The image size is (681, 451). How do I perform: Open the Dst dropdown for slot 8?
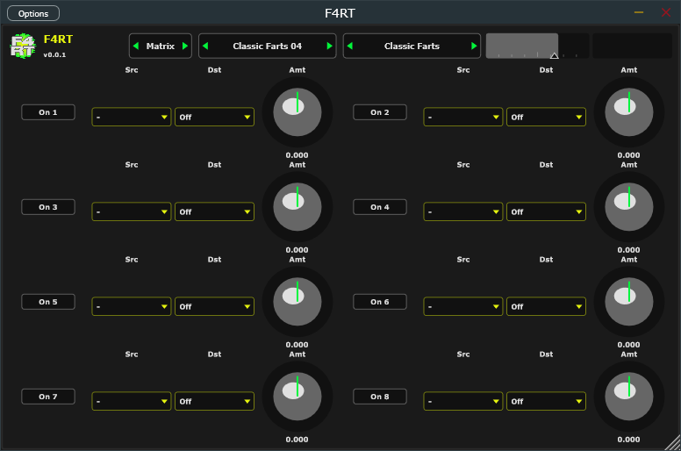tap(547, 401)
